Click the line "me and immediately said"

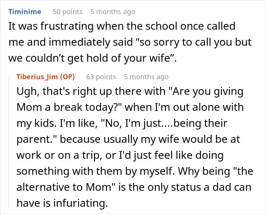click(x=130, y=42)
